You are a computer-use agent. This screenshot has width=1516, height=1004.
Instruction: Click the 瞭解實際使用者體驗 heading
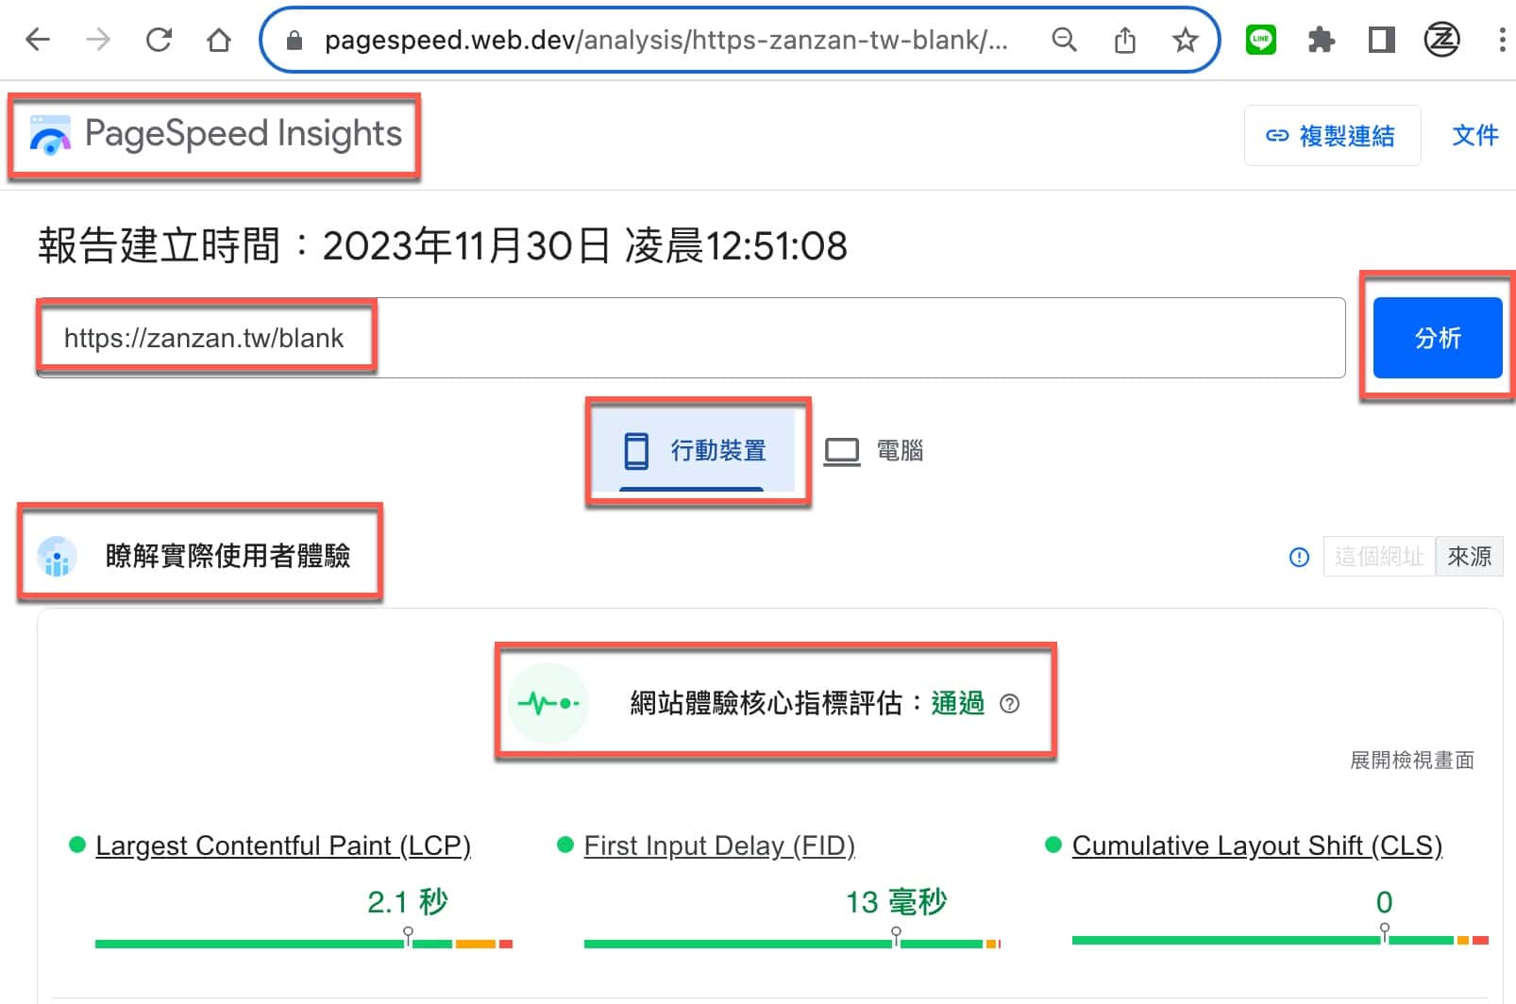[227, 556]
